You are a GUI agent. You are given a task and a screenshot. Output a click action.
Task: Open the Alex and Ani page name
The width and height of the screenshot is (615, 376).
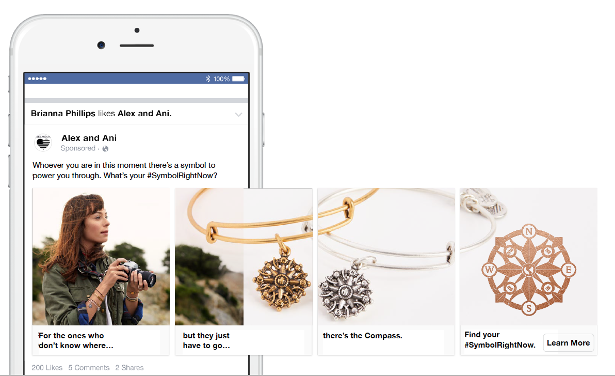[x=89, y=138]
